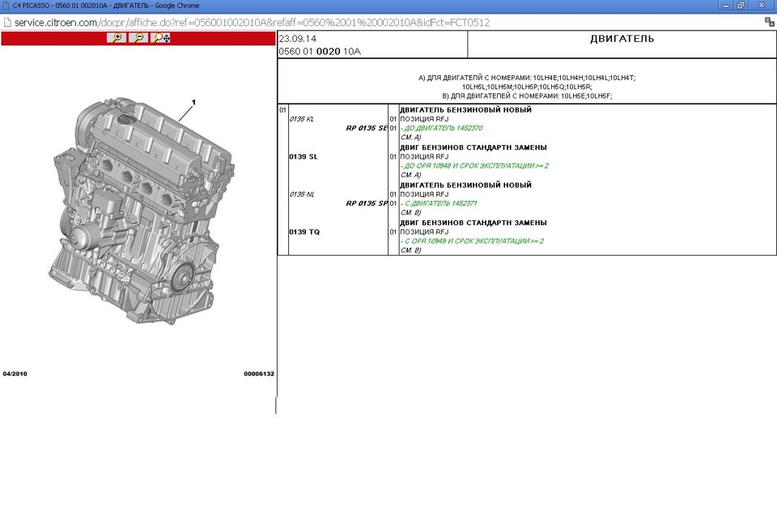This screenshot has height=519, width=777.
Task: Click the page document icon beside the URL
Action: 7,23
